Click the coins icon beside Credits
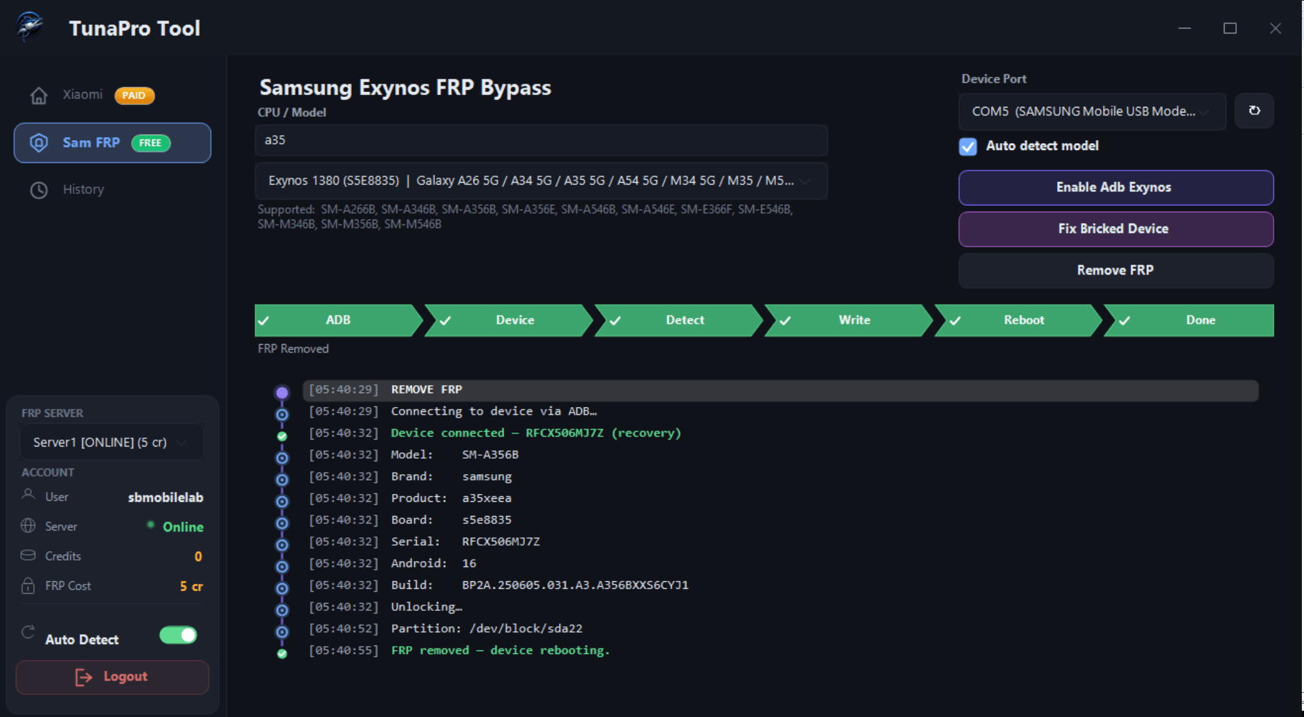The image size is (1304, 717). [x=28, y=555]
